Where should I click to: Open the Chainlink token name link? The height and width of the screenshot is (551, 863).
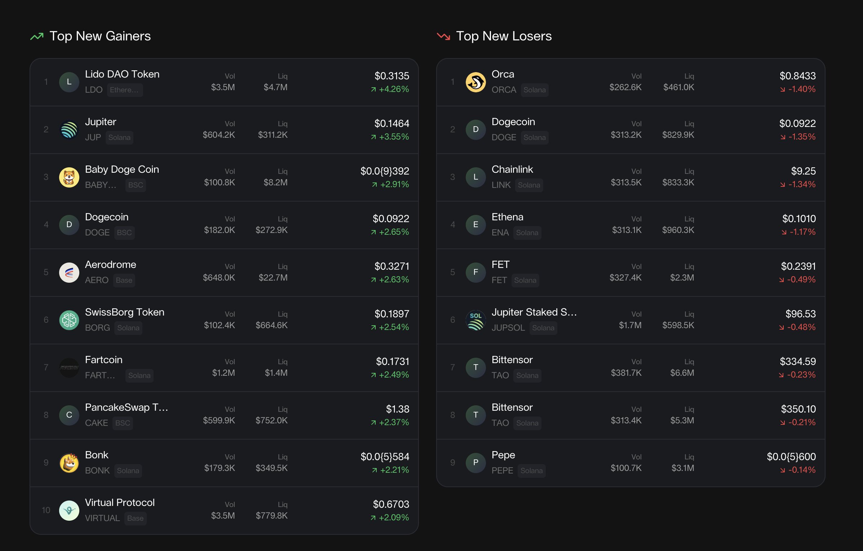512,169
